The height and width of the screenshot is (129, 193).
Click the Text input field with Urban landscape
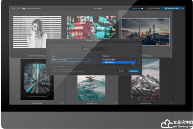pyautogui.click(x=70, y=60)
